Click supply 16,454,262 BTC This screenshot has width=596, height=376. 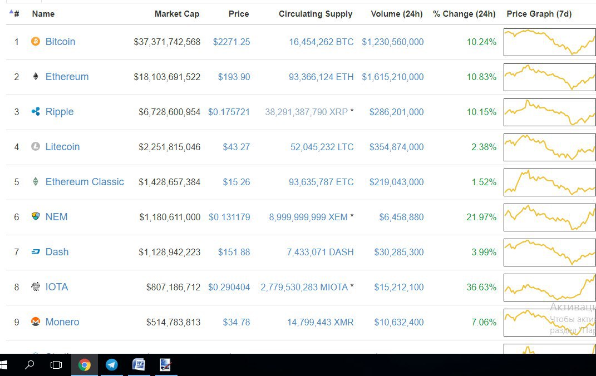pos(321,42)
